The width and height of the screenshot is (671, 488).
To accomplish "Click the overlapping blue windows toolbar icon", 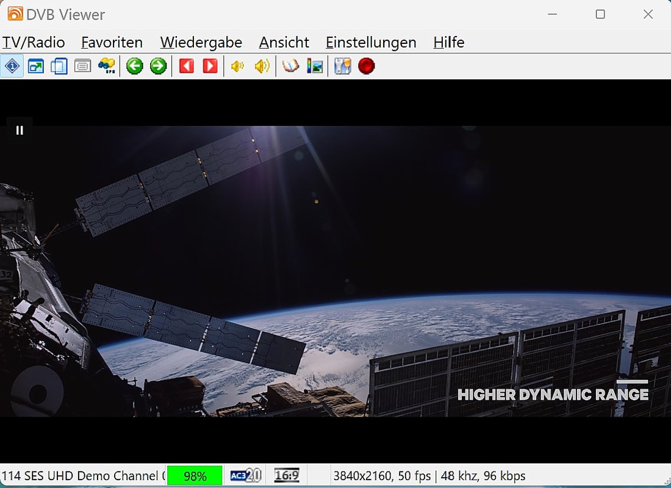I will (x=59, y=66).
